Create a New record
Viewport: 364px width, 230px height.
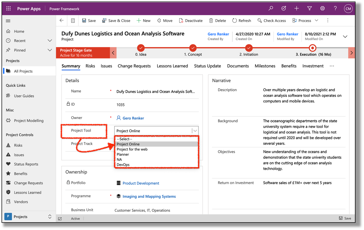tap(143, 20)
